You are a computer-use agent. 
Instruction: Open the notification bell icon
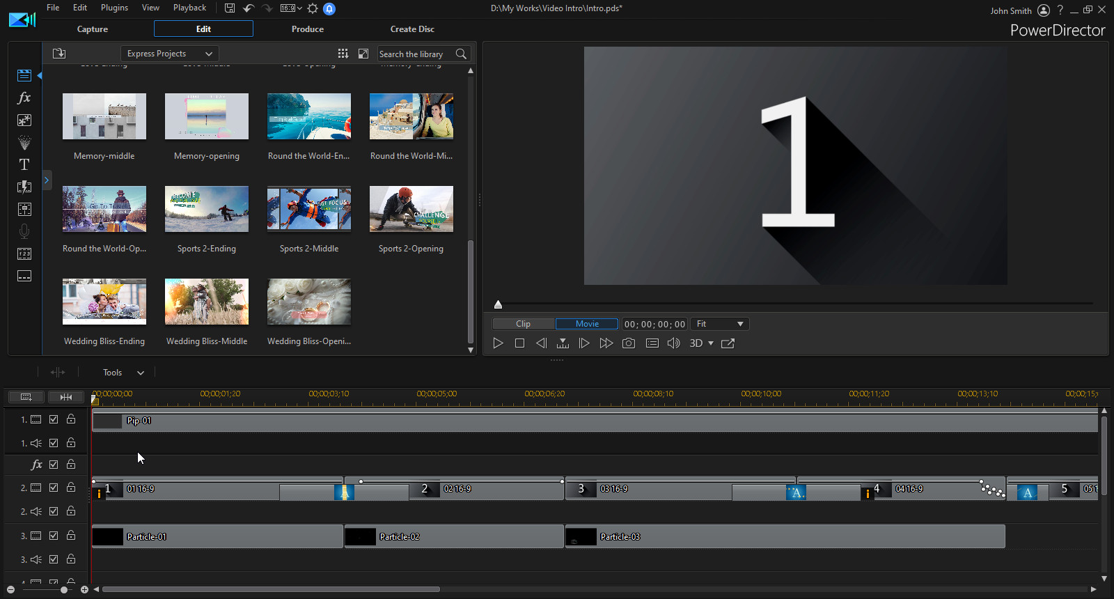click(330, 8)
